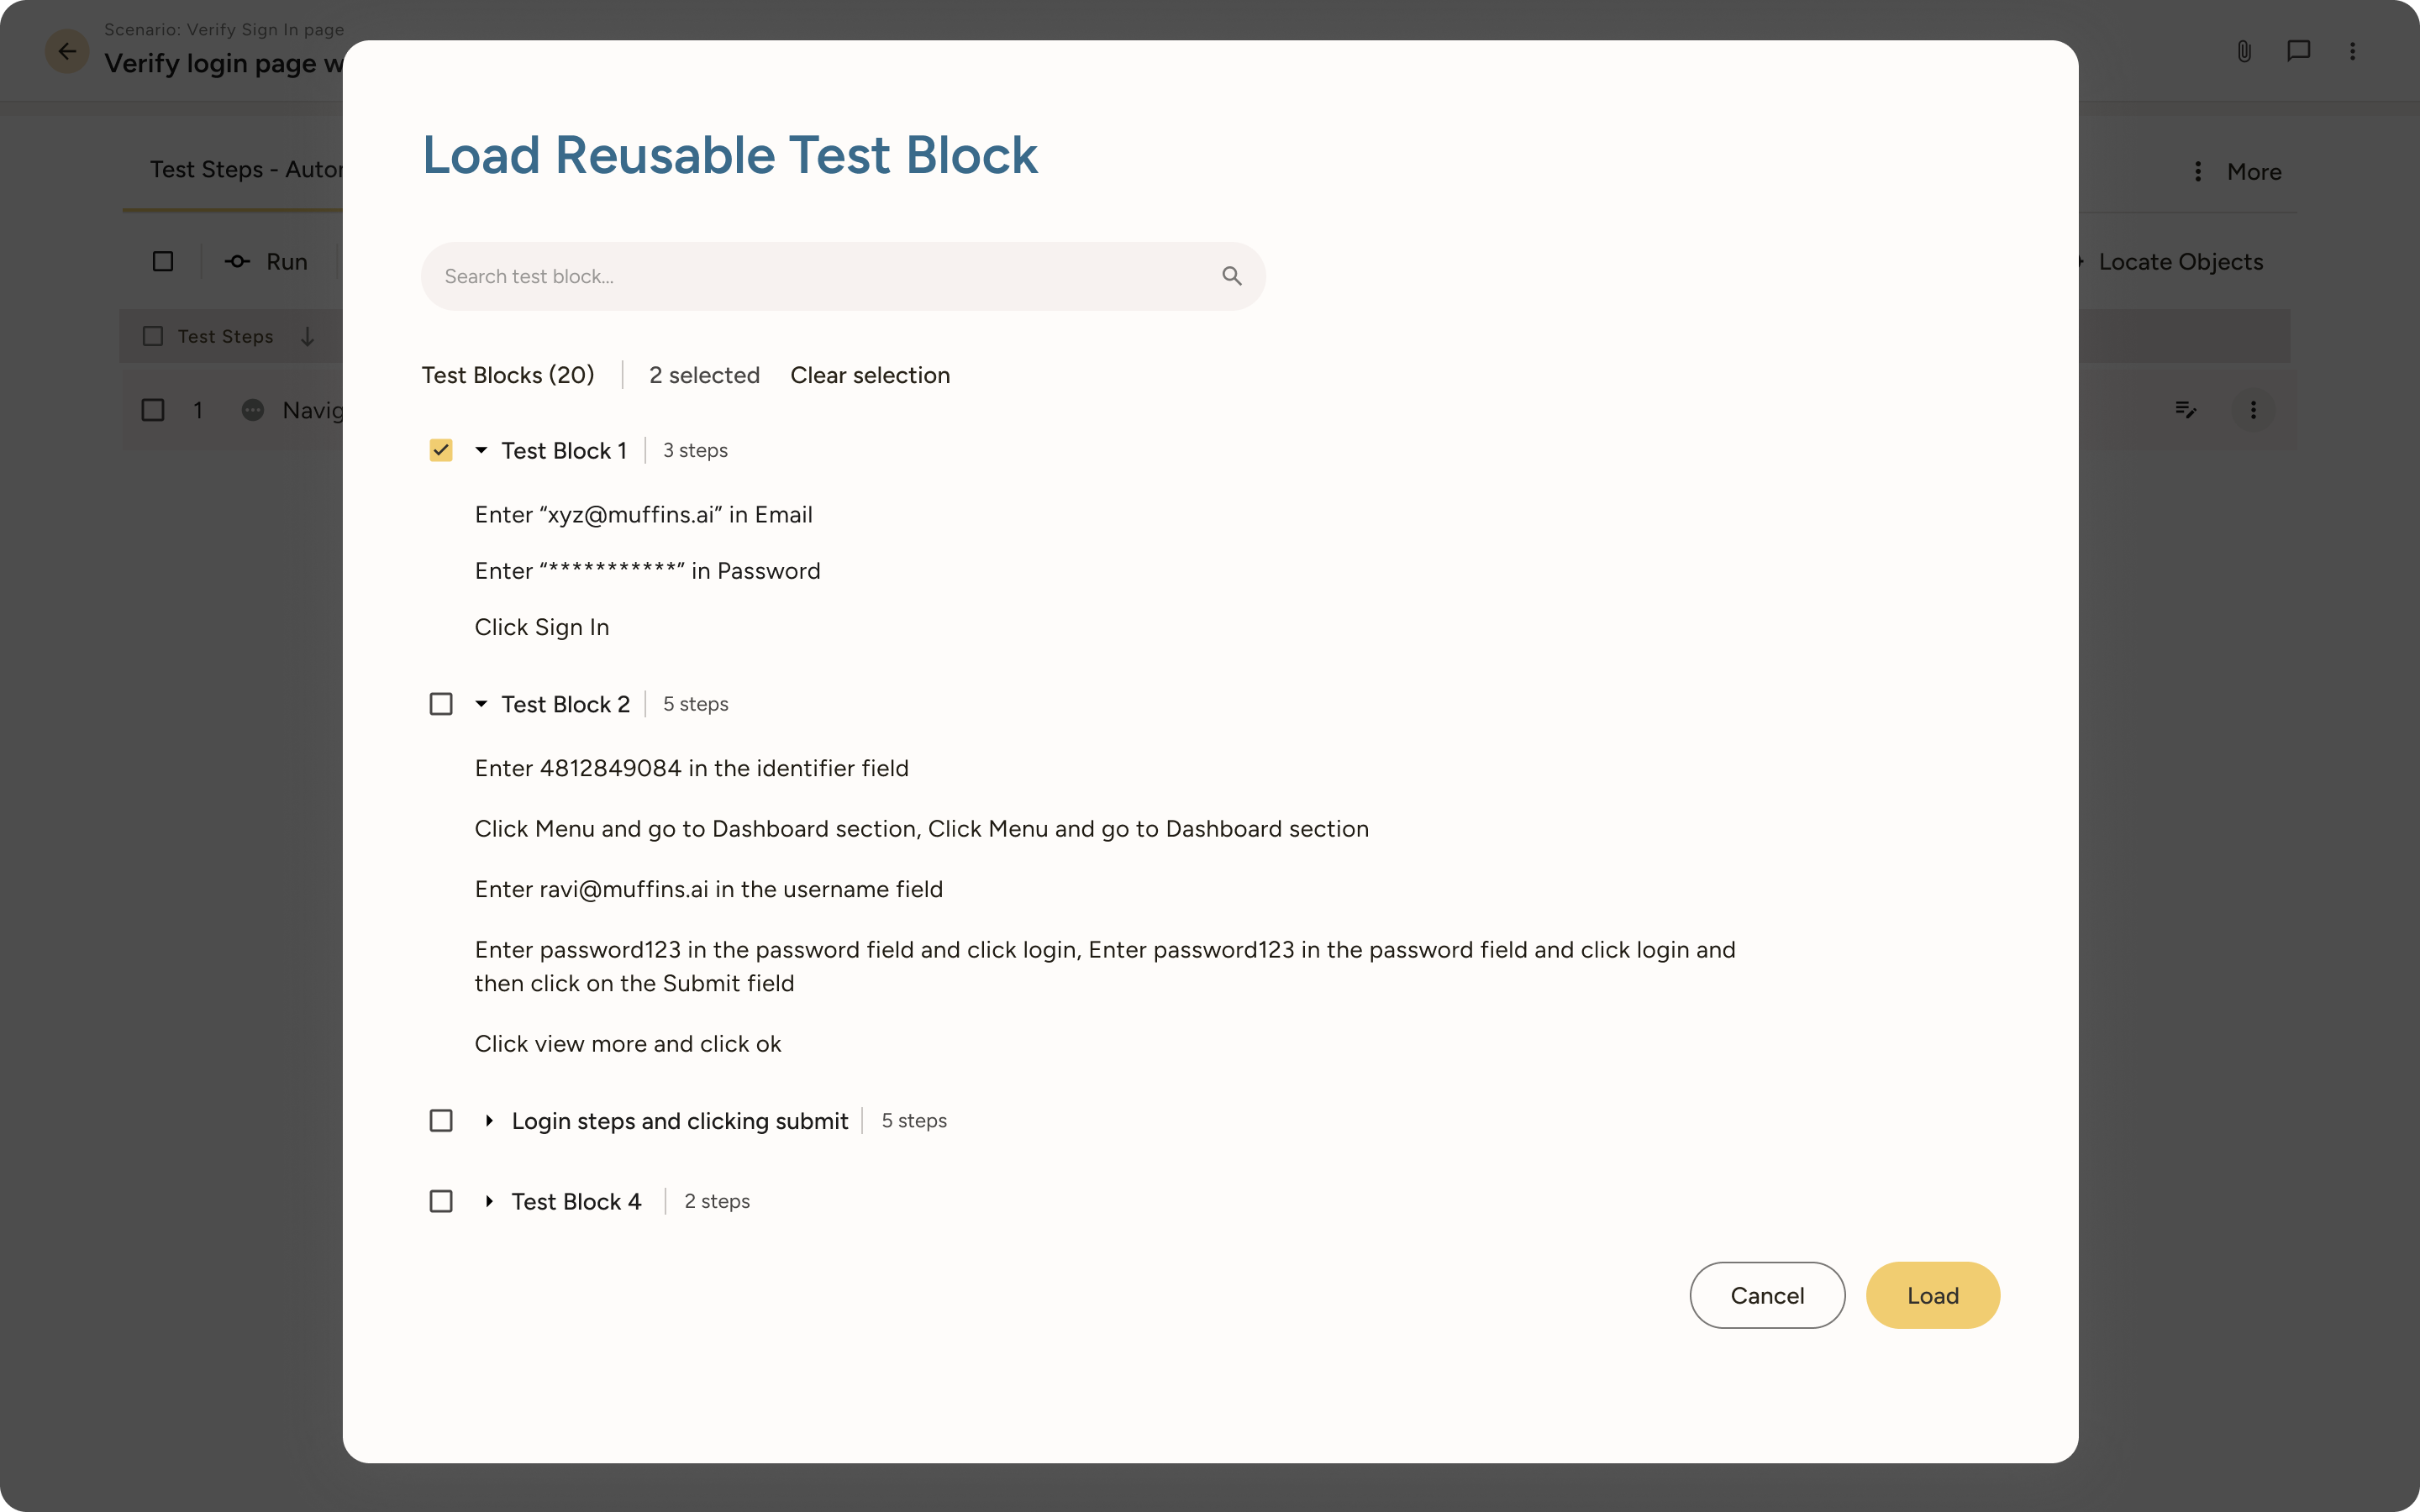Click the back arrow beside the scenario title
Viewport: 2420px width, 1512px height.
[66, 51]
